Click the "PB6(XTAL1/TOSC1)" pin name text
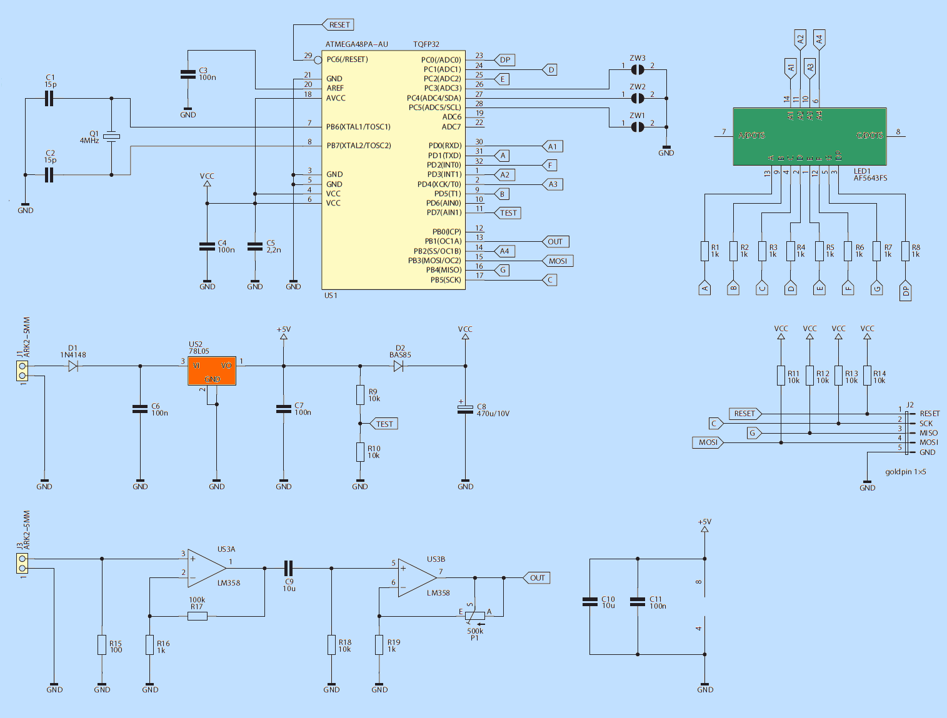This screenshot has width=947, height=718. (358, 127)
